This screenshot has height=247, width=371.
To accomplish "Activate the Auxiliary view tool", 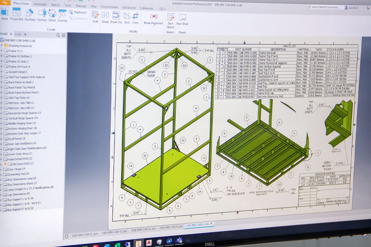I will [30, 15].
